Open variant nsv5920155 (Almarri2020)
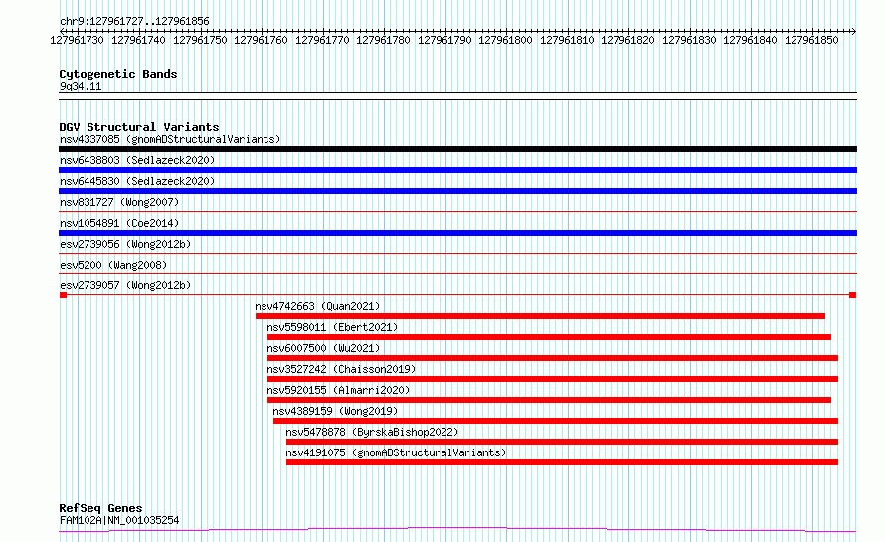Image resolution: width=885 pixels, height=542 pixels. [338, 390]
